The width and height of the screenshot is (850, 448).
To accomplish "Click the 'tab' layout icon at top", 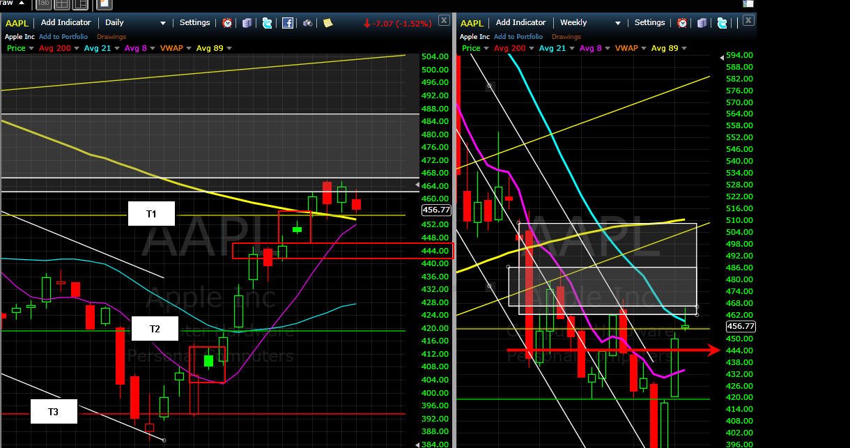I will [x=43, y=4].
